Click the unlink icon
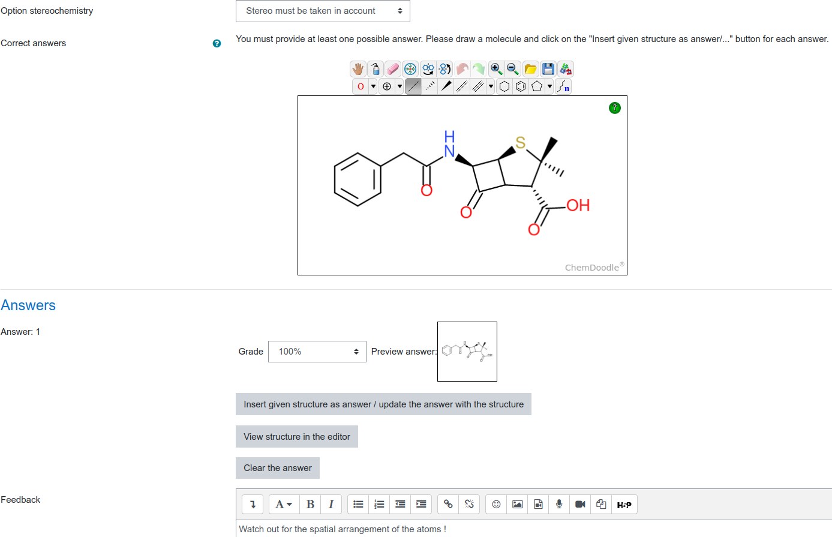Image resolution: width=832 pixels, height=537 pixels. pos(469,505)
